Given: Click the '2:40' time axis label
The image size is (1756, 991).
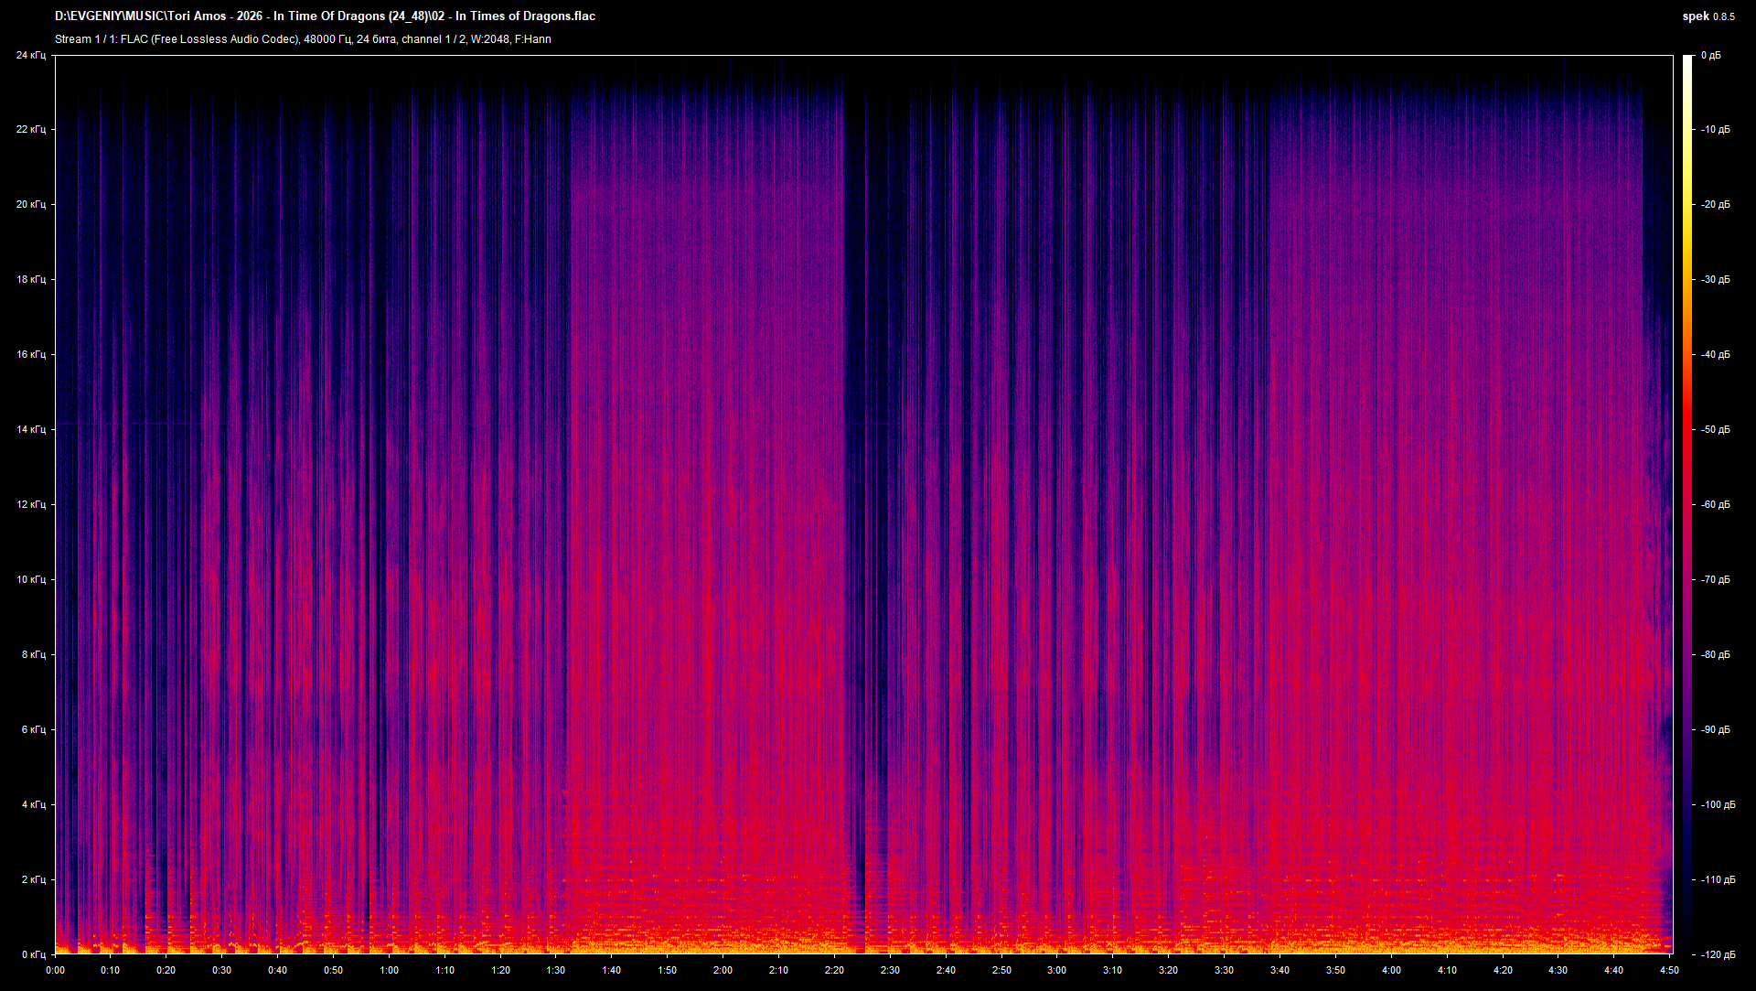Looking at the screenshot, I should tap(947, 971).
